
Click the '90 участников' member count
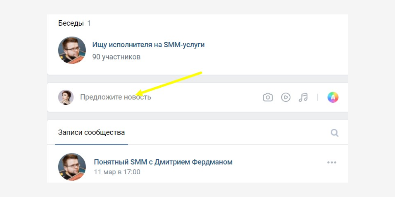[116, 57]
